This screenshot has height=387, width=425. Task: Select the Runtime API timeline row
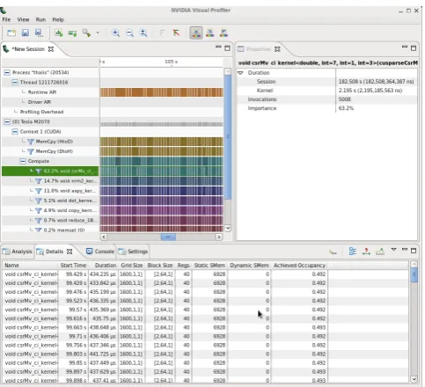(x=50, y=92)
